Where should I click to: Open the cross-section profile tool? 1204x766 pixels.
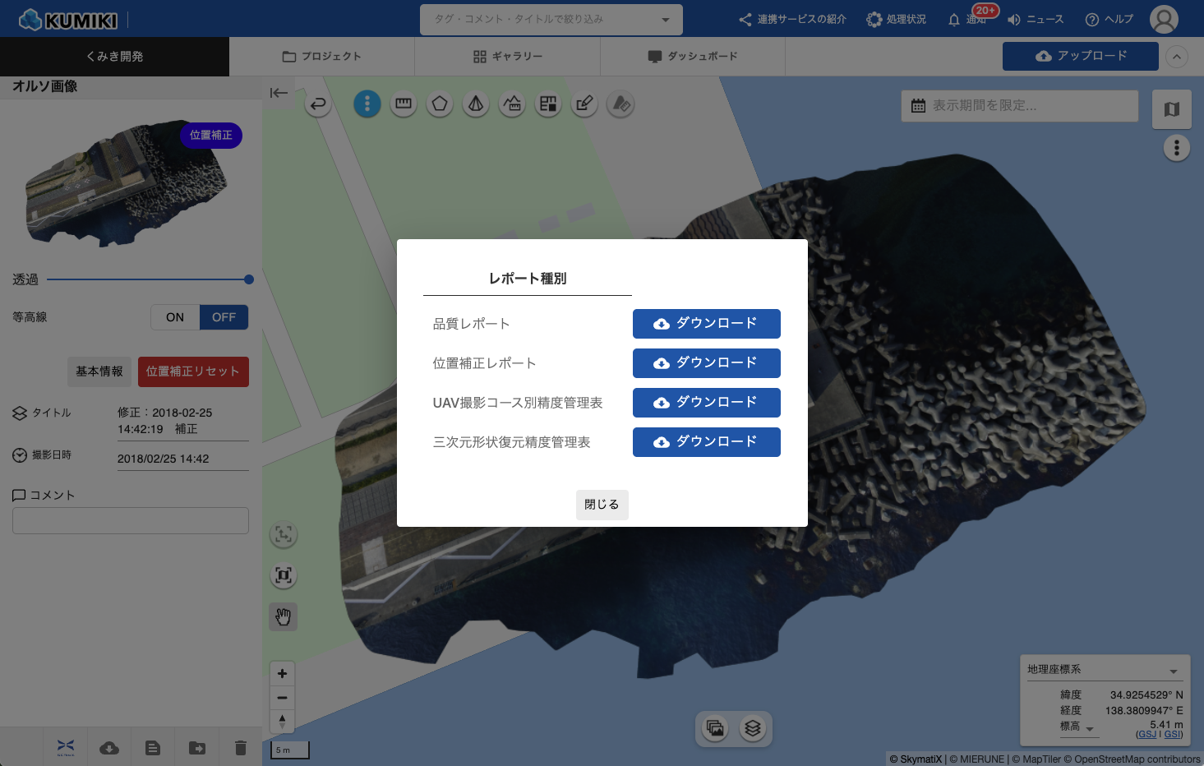(x=512, y=104)
